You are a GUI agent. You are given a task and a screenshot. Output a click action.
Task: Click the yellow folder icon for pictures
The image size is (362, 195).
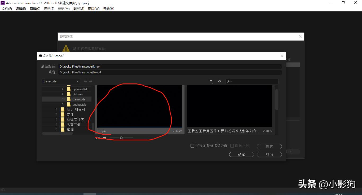click(69, 94)
